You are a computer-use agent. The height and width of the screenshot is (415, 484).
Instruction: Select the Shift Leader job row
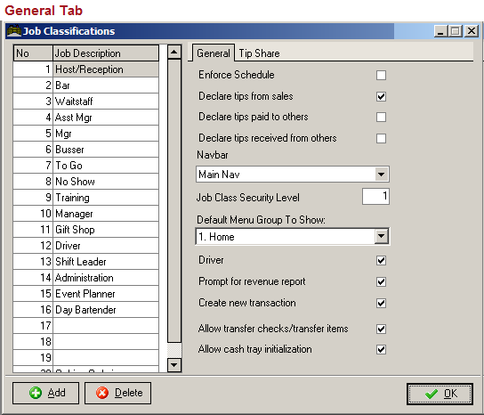coord(85,262)
